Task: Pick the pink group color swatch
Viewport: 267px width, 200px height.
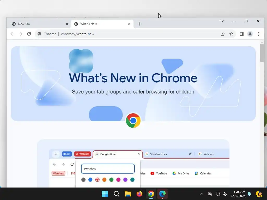Action: [x=118, y=180]
